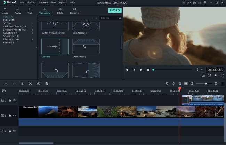This screenshot has width=226, height=145.
Task: Click the microphone voiceover icon in timeline toolbar
Action: coord(173,84)
